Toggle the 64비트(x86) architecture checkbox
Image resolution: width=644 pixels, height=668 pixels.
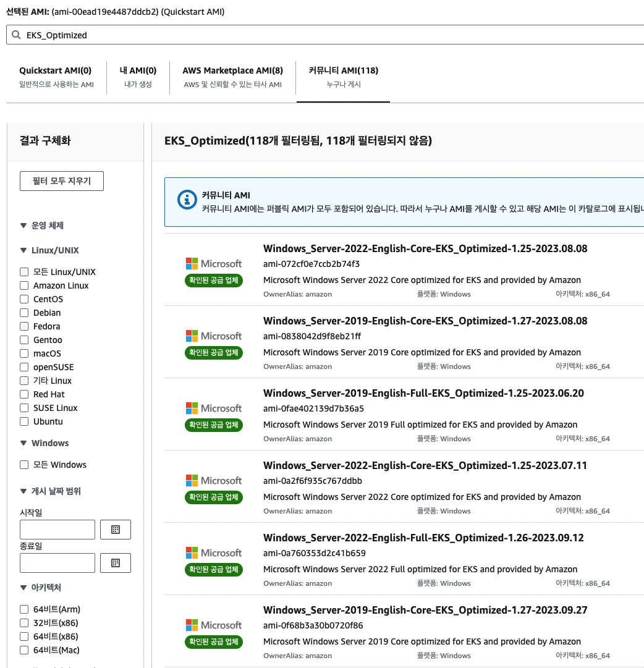[x=24, y=636]
